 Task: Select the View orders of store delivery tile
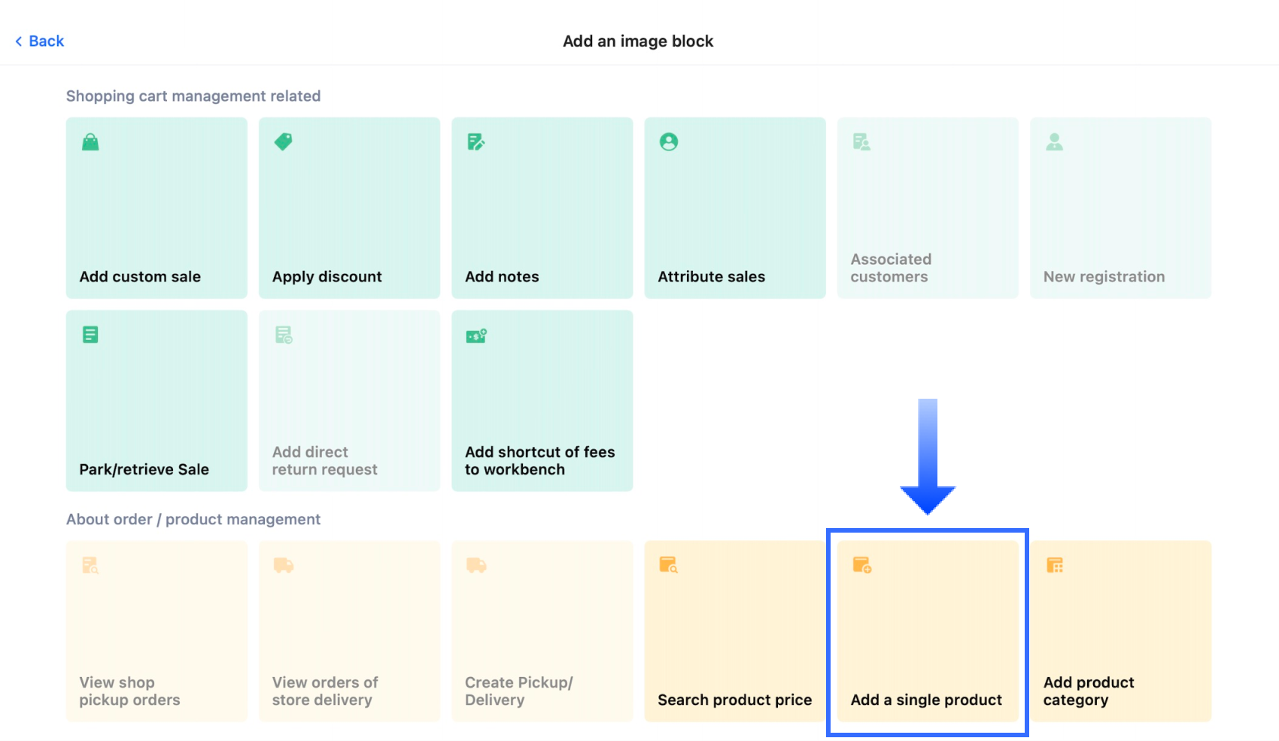349,630
